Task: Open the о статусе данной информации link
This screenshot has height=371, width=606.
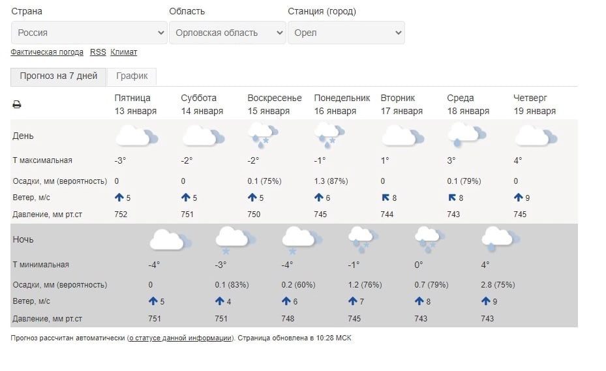Action: click(180, 338)
